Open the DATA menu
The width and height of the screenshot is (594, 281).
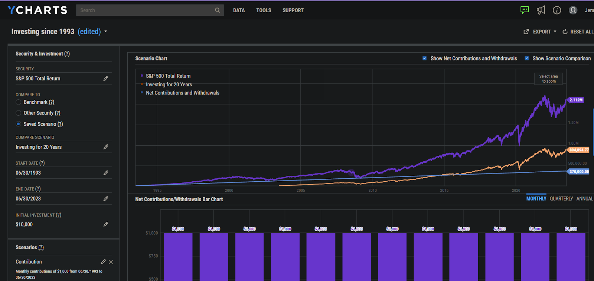click(x=239, y=10)
